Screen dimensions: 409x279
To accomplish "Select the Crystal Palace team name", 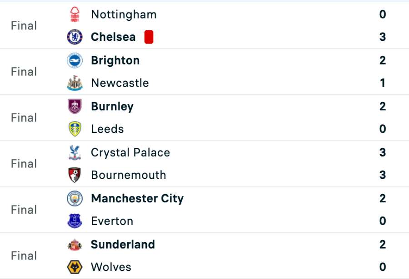I will (x=130, y=152).
